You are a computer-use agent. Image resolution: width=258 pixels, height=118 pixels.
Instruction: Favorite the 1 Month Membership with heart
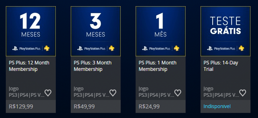(178, 93)
